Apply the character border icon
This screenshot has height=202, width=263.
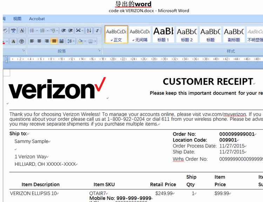(x=21, y=31)
